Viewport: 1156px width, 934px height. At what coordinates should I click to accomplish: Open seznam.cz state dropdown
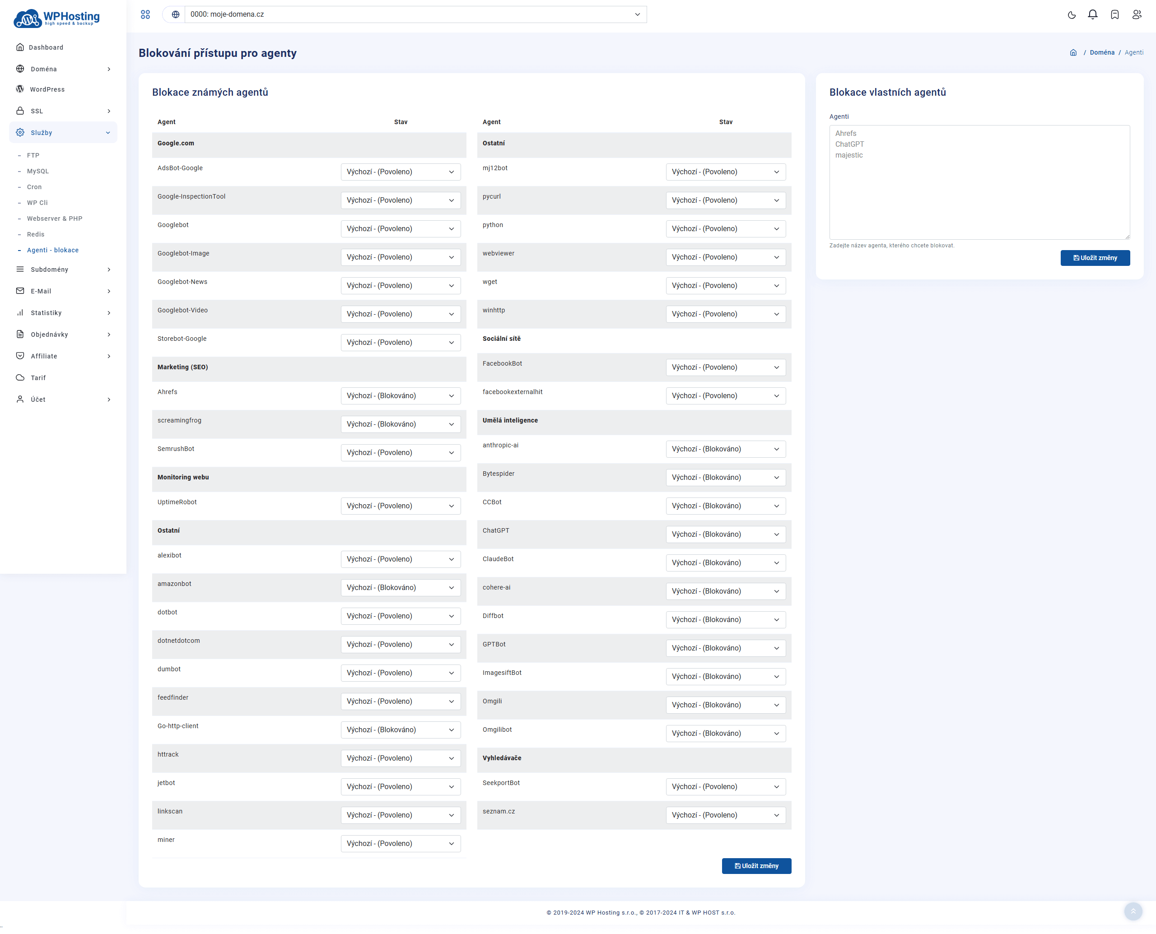pyautogui.click(x=726, y=815)
